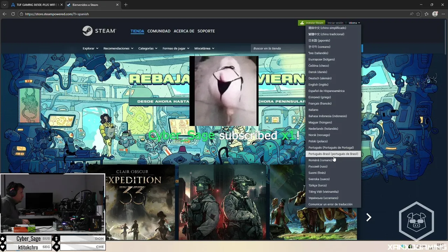
Task: Open the tab search chevron in browser
Action: pyautogui.click(x=5, y=5)
